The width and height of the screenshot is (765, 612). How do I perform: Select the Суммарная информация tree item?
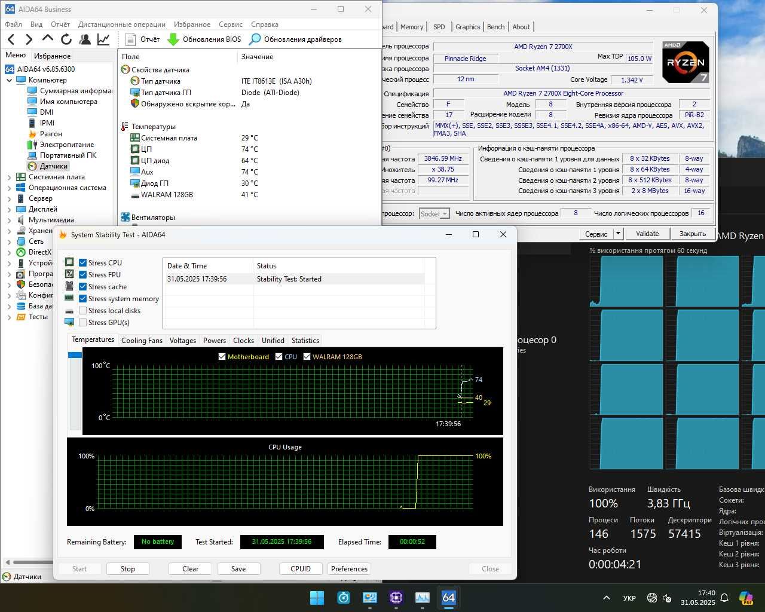70,91
